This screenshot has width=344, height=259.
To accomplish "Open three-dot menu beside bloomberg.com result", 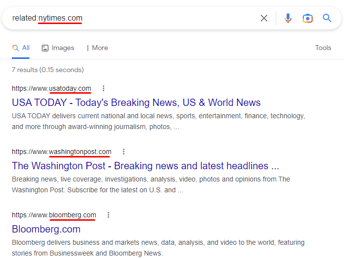I will click(108, 215).
